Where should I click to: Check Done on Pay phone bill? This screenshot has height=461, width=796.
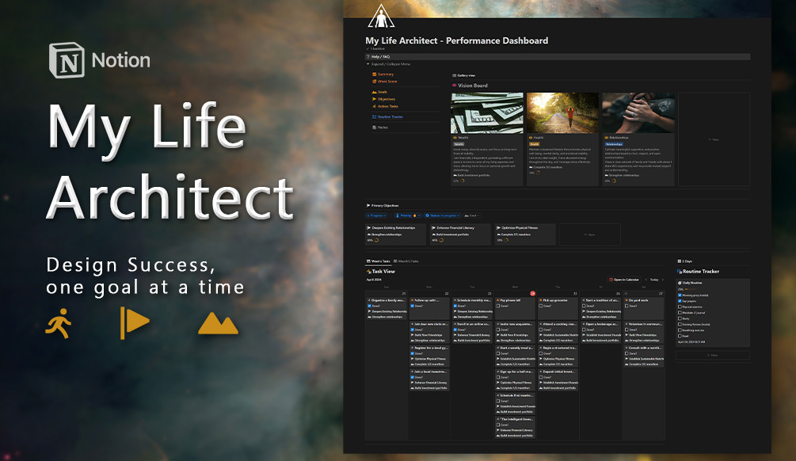(x=498, y=307)
